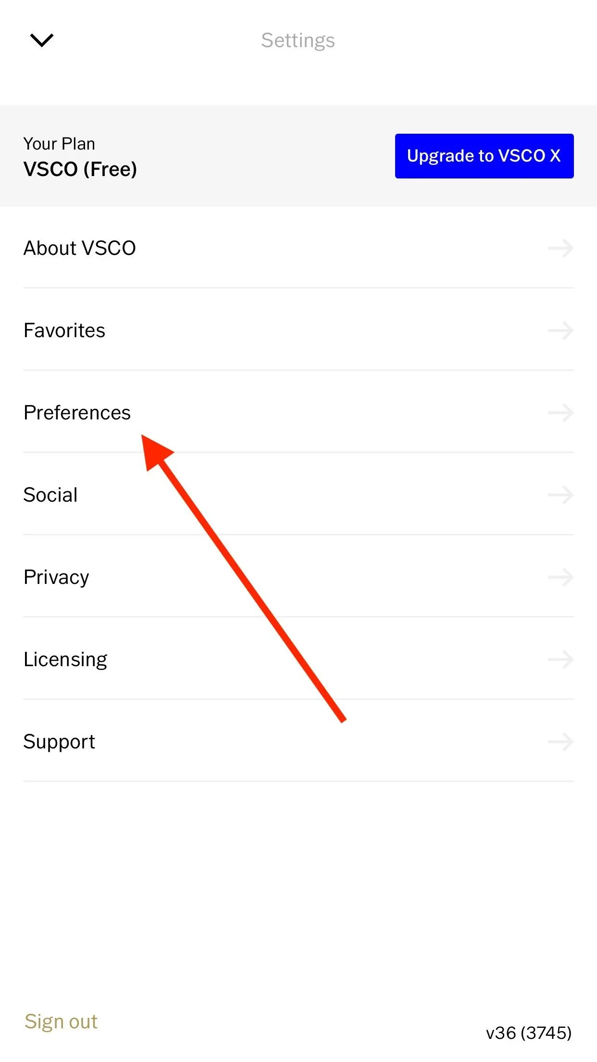Screen dimensions: 597x1062
Task: Expand the Privacy settings section
Action: point(56,577)
